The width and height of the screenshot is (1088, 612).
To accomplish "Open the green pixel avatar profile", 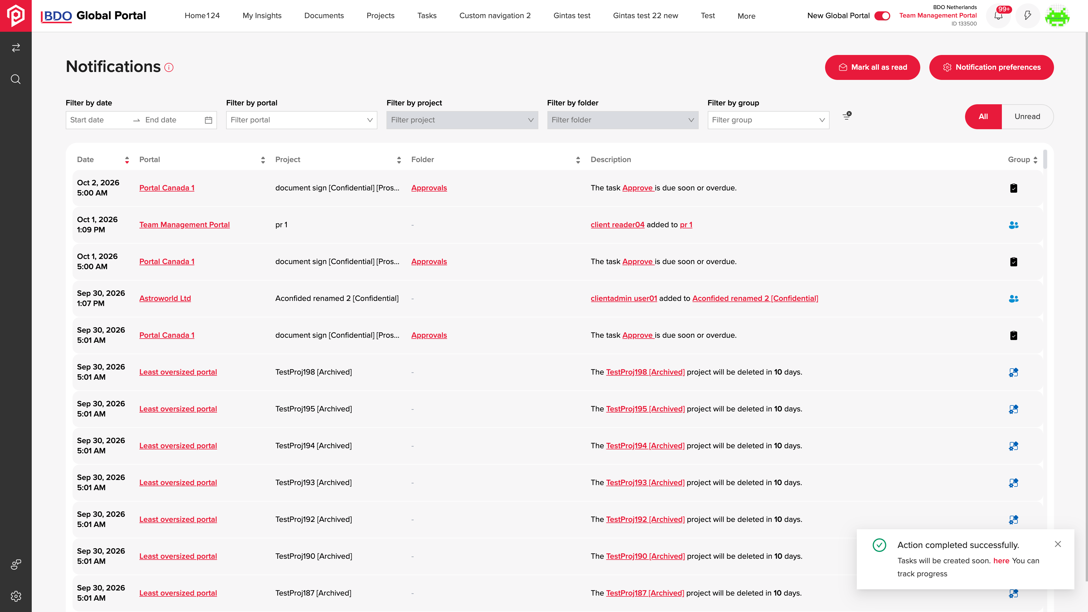I will [1057, 16].
